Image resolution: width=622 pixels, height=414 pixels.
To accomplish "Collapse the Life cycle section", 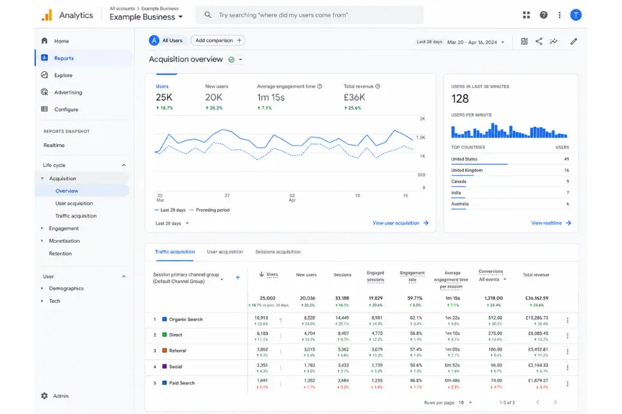I will (124, 165).
